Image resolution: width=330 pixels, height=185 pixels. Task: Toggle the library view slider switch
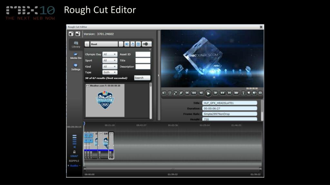pyautogui.click(x=146, y=44)
